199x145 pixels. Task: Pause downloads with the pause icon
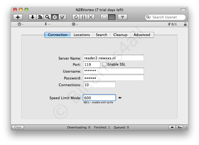83,17
